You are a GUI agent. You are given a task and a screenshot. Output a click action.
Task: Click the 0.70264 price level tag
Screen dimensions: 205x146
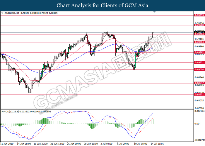click(x=199, y=34)
